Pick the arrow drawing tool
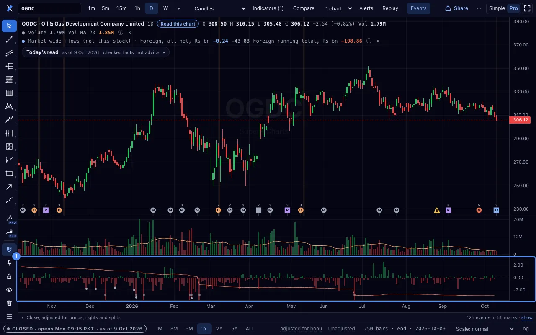536x335 pixels. pos(9,187)
